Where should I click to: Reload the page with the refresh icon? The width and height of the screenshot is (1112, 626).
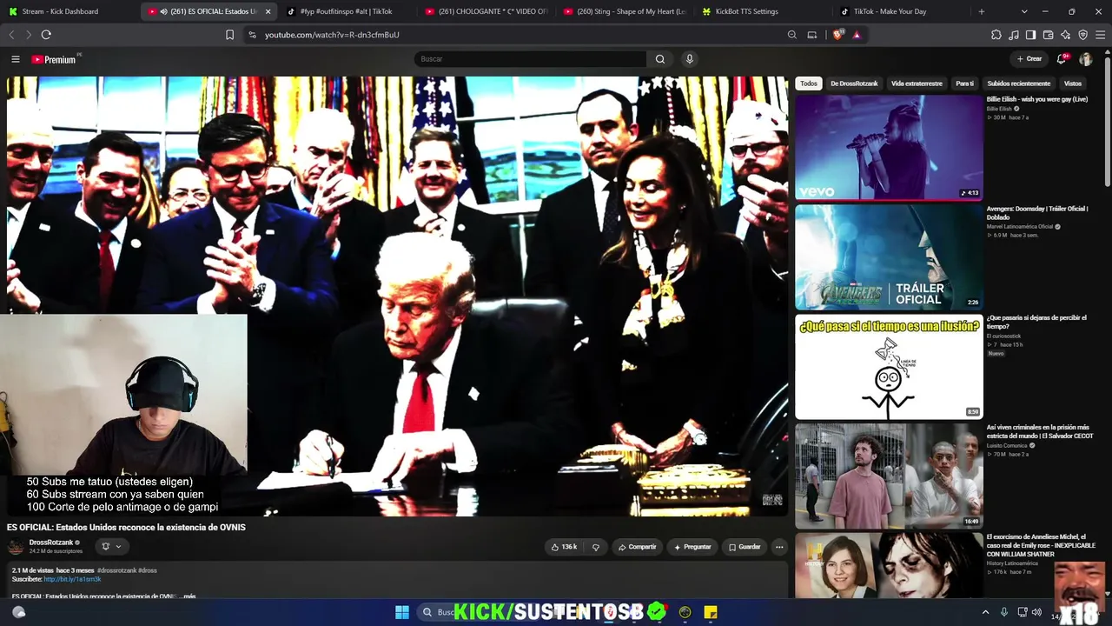[46, 35]
